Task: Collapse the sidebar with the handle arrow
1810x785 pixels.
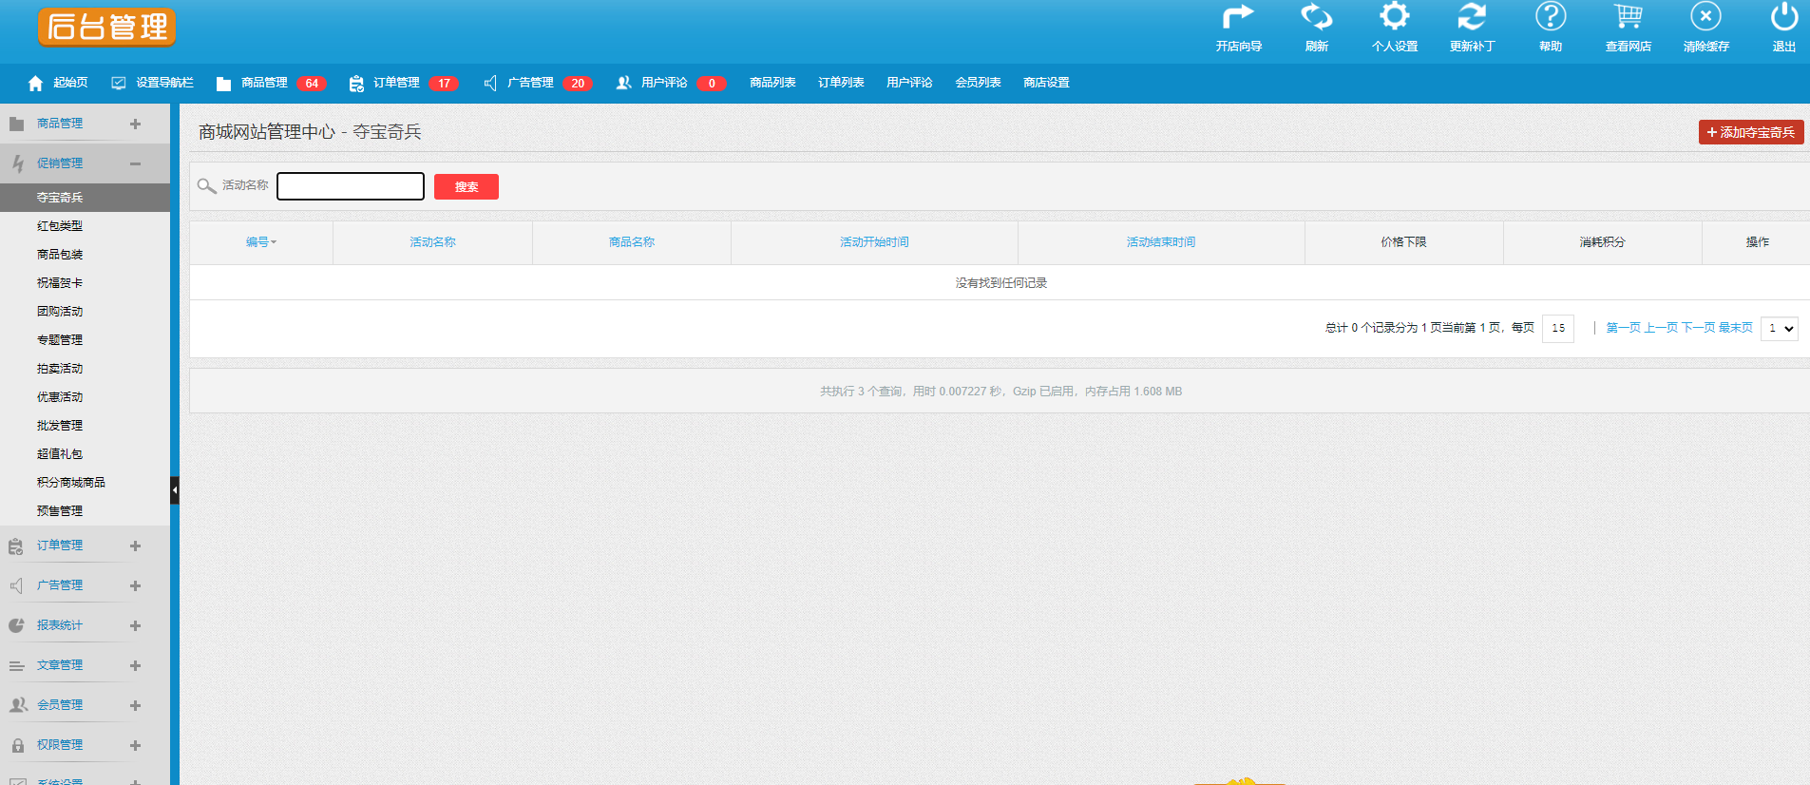Action: (175, 490)
